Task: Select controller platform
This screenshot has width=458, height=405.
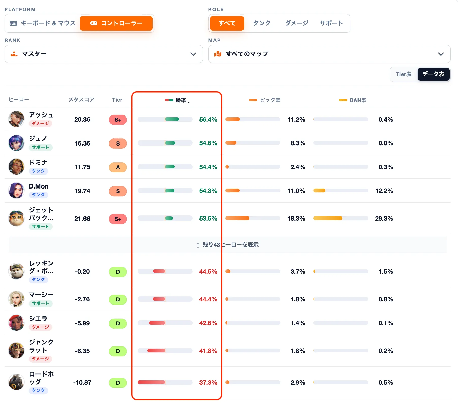Action: (x=116, y=23)
